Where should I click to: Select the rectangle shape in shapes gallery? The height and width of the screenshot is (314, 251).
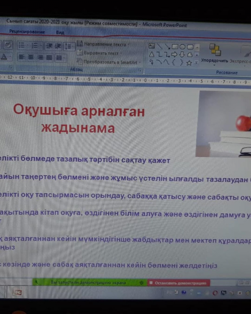pos(175,46)
